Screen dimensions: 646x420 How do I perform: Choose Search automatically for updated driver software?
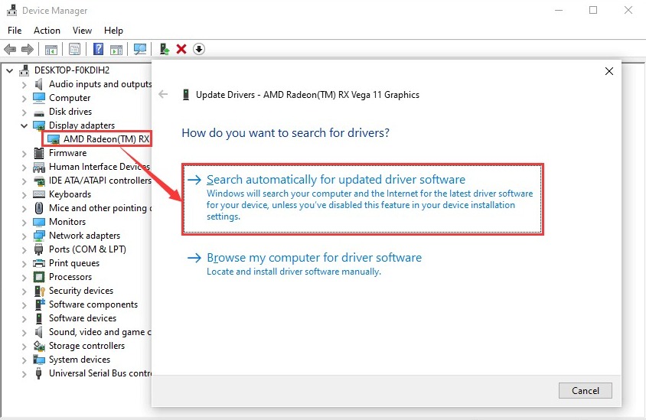335,180
